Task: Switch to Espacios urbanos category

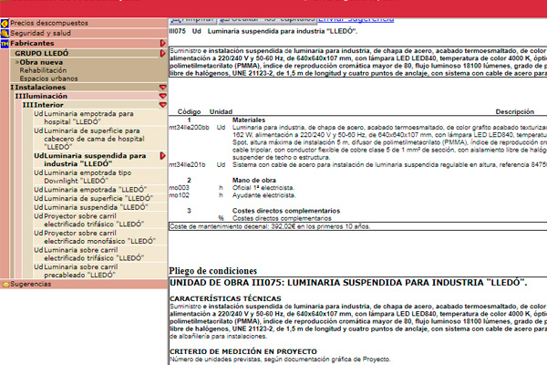Action: [48, 78]
